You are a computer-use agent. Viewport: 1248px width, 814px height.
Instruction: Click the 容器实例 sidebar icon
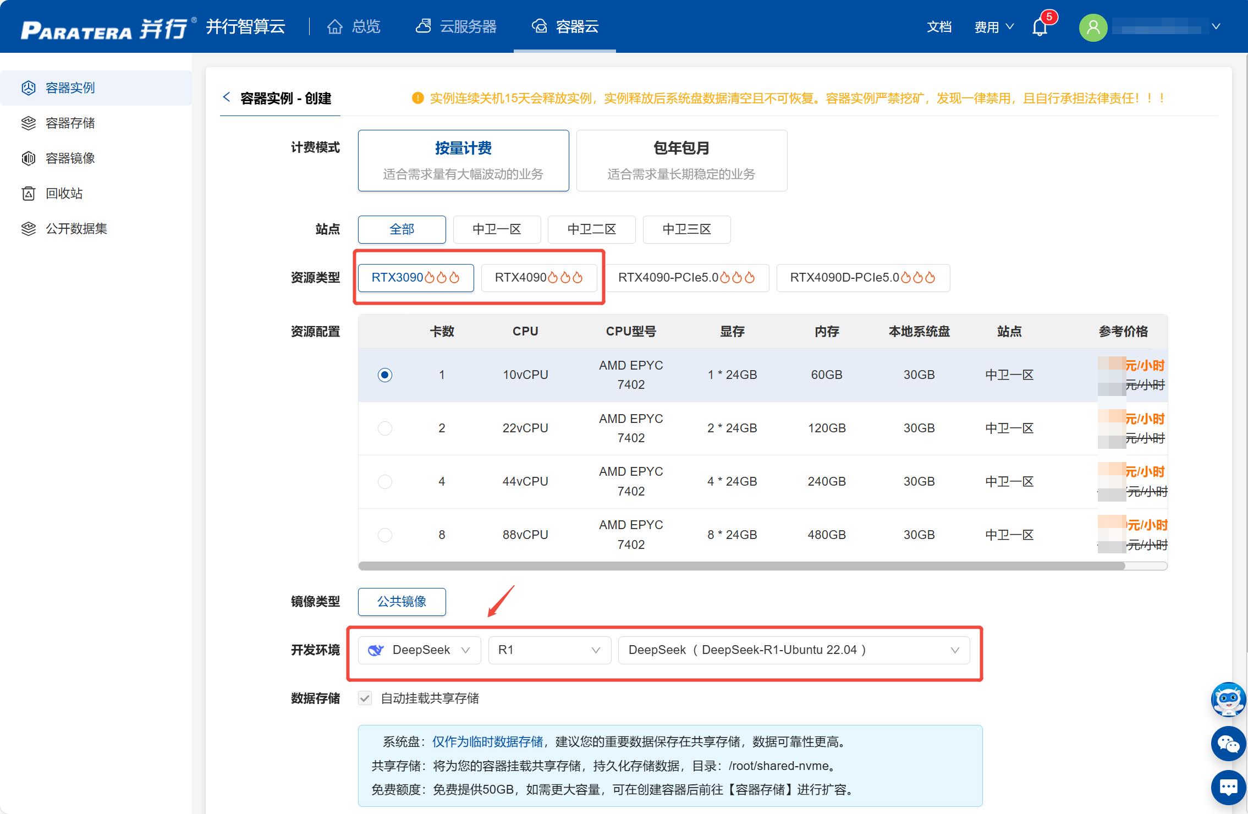(x=29, y=88)
